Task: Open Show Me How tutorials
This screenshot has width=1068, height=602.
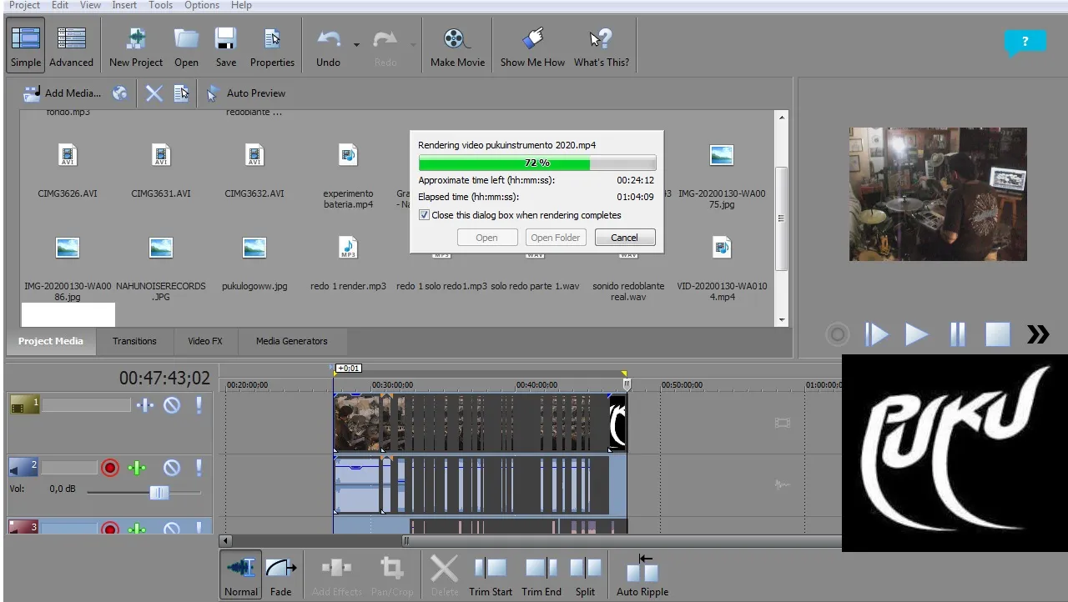Action: [532, 45]
